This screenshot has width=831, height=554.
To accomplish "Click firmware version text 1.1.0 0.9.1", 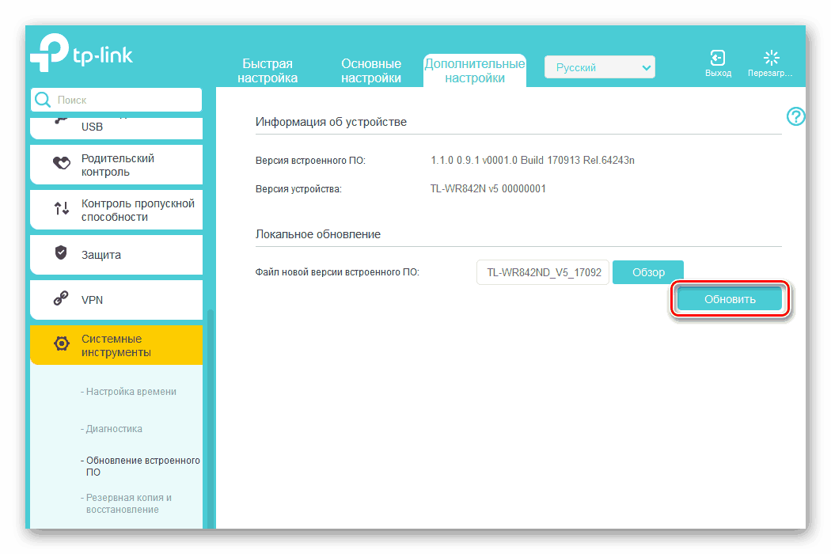I will click(x=532, y=160).
